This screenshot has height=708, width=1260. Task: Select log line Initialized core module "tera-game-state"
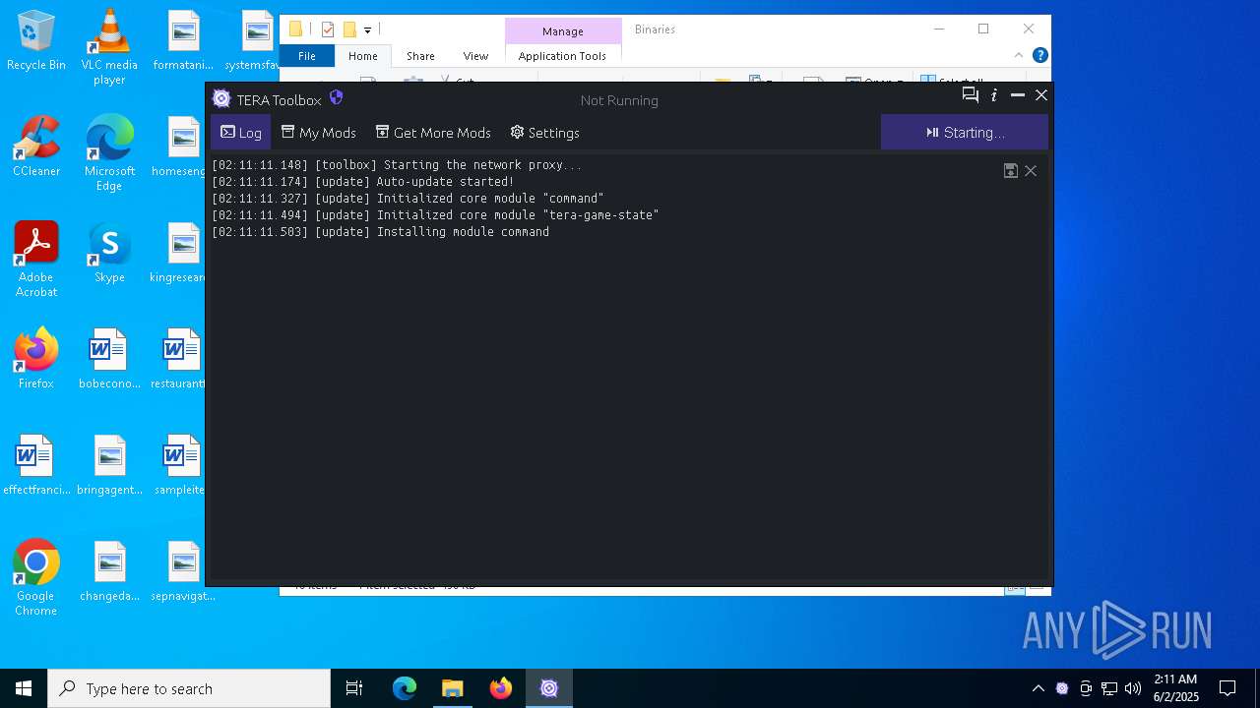(435, 215)
